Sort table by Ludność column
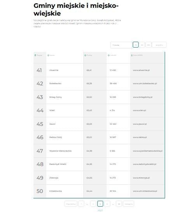This screenshot has height=214, width=183. 112,55
